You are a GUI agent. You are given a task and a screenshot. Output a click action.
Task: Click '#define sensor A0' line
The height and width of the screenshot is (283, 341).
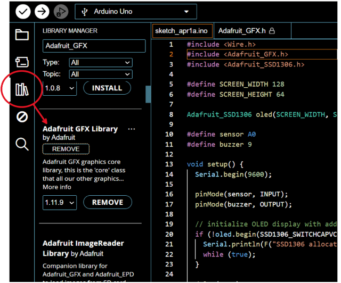coord(221,135)
